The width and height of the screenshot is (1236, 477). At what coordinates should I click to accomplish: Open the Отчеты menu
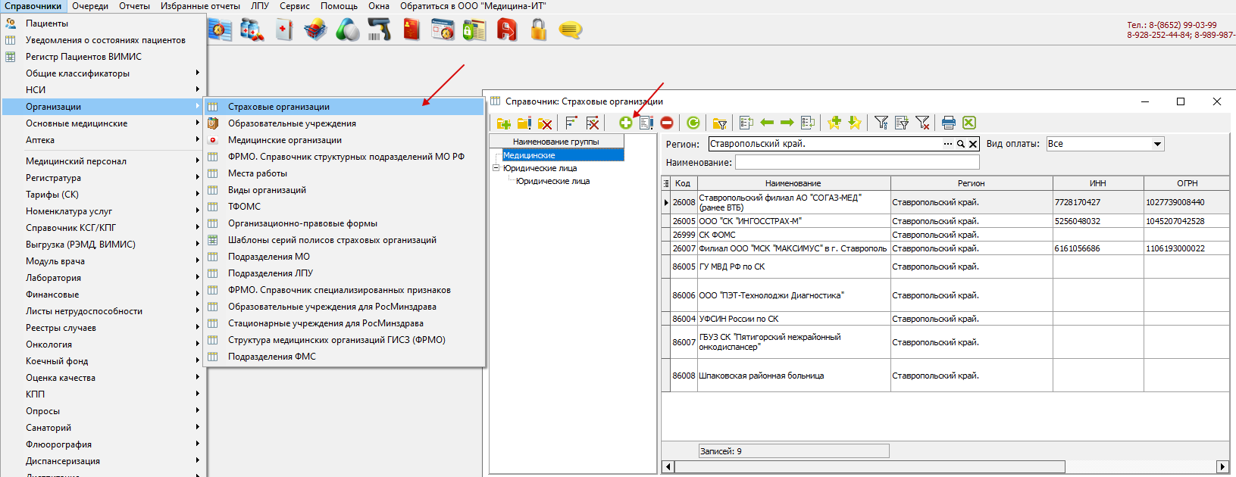point(134,6)
